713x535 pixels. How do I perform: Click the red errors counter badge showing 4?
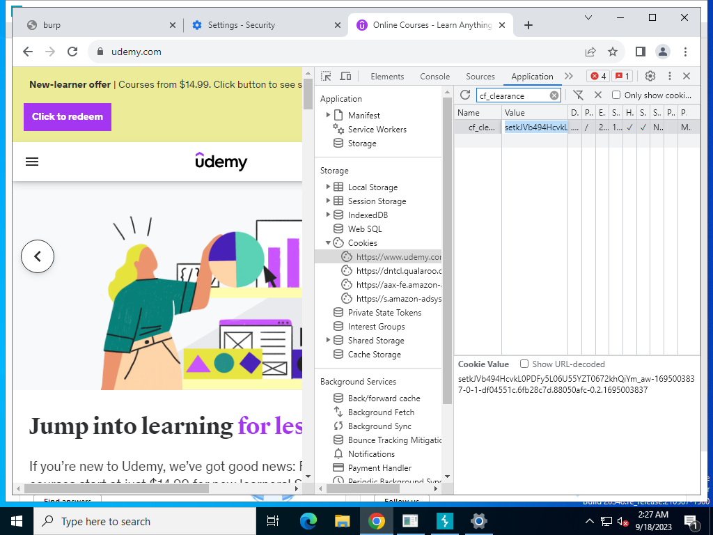pyautogui.click(x=598, y=76)
